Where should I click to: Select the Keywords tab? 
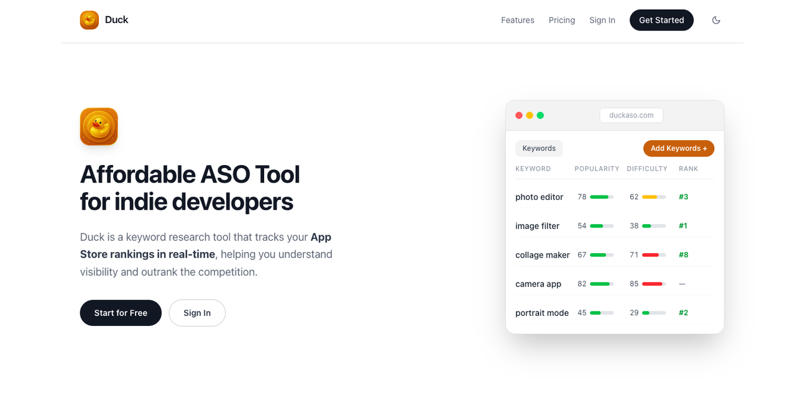pyautogui.click(x=539, y=148)
